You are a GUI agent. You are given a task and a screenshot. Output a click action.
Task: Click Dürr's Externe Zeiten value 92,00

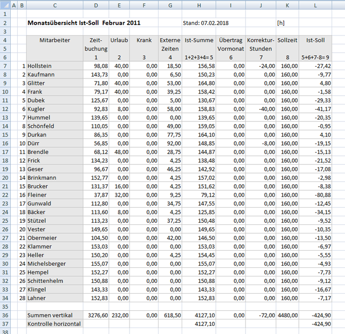pyautogui.click(x=170, y=143)
